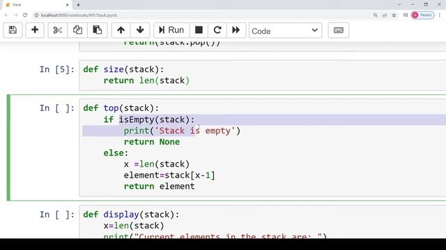Copy selected cells icon
The width and height of the screenshot is (446, 250).
coord(77,30)
